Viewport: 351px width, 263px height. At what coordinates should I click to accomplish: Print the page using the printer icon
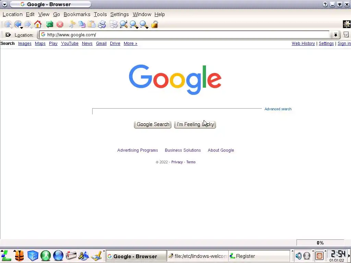tap(102, 24)
